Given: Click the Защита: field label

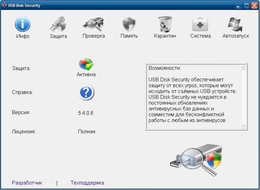Looking at the screenshot, I should pos(21,68).
